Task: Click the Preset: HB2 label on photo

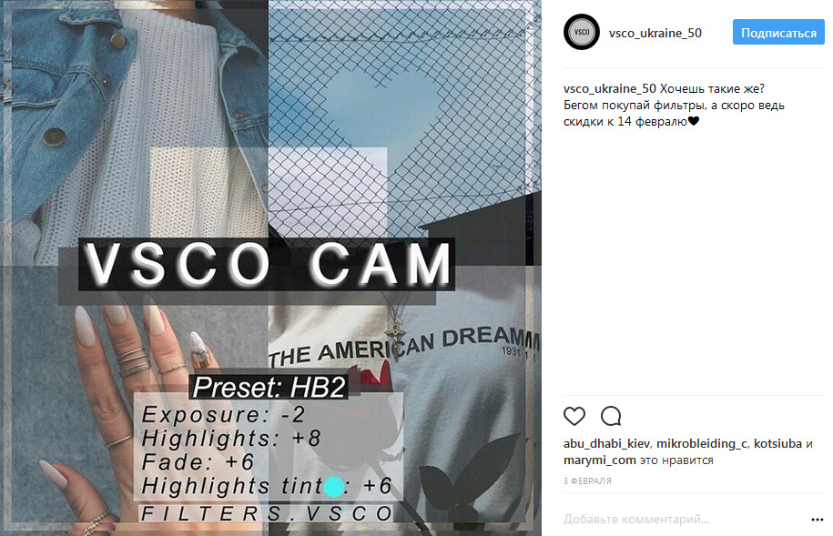Action: 269,387
